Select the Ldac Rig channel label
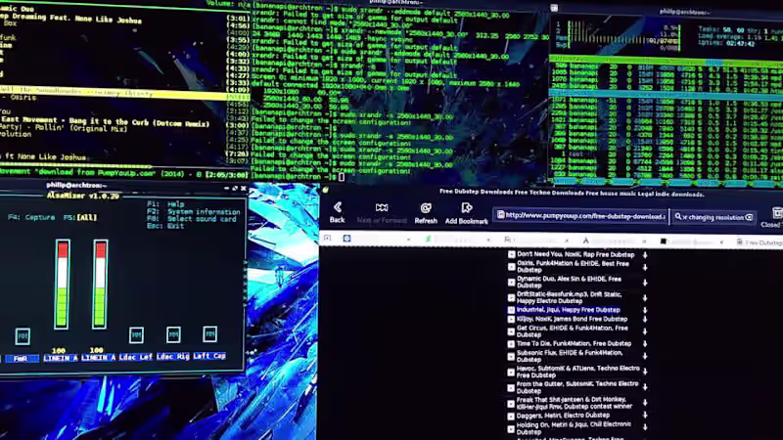783x440 pixels. pos(173,357)
